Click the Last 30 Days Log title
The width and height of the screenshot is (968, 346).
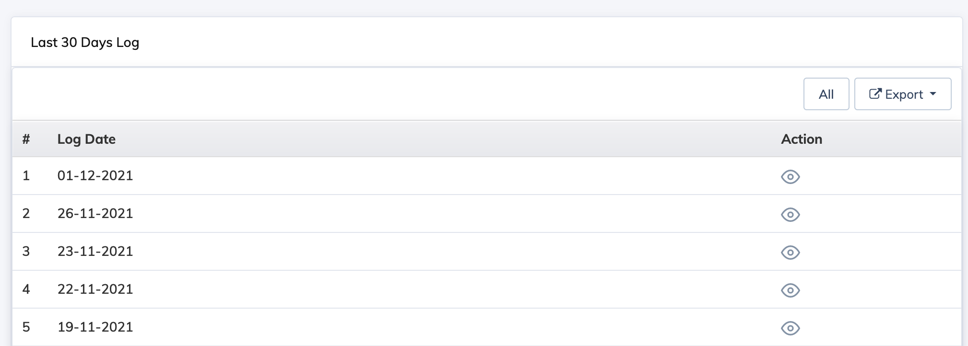85,42
